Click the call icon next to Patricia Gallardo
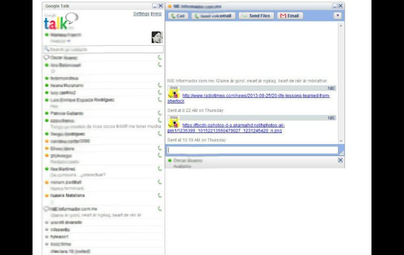The image size is (404, 255). [x=160, y=113]
